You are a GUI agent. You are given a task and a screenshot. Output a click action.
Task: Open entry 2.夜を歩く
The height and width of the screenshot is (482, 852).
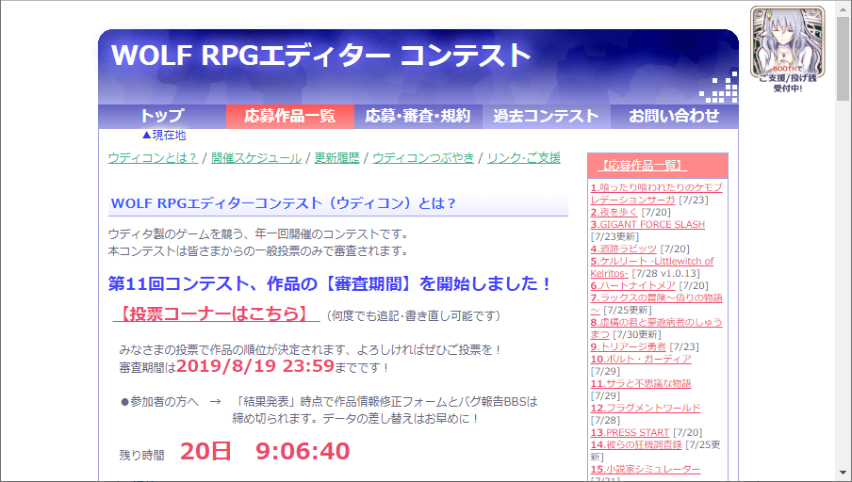(x=614, y=212)
